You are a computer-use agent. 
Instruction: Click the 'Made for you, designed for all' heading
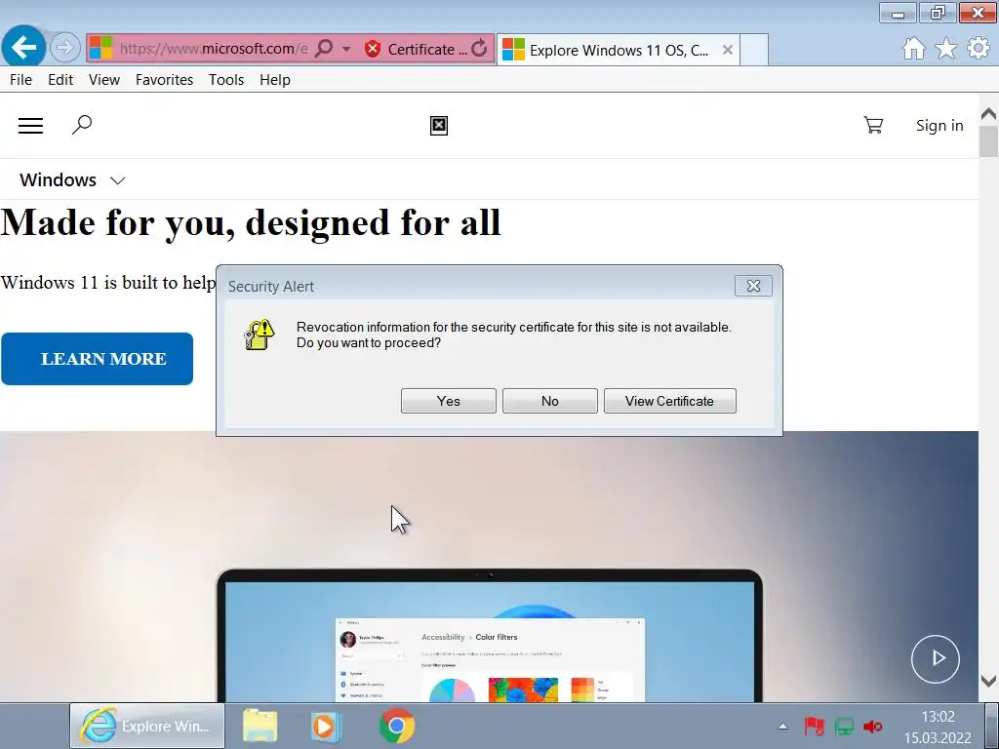click(251, 223)
